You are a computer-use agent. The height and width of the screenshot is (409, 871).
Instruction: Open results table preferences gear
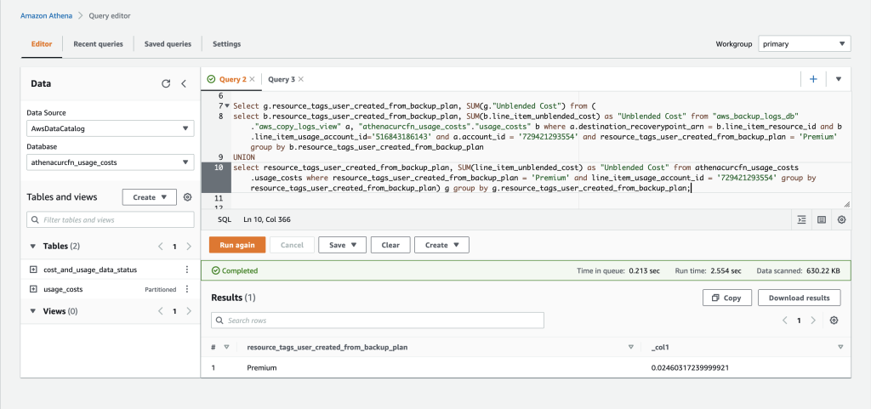(834, 321)
